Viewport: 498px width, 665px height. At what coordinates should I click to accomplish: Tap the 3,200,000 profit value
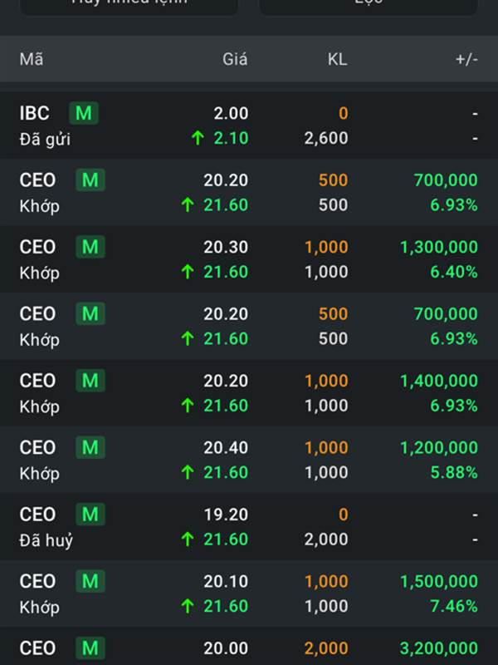(x=438, y=648)
